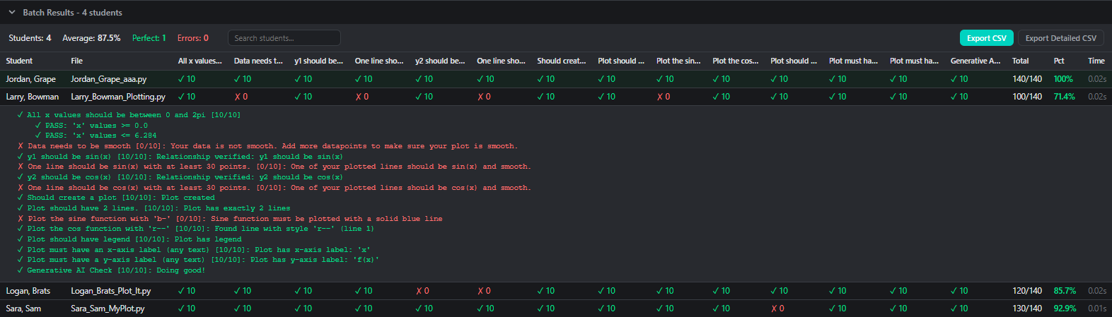Sort by the y1 should be column header
This screenshot has width=1112, height=317.
[318, 61]
